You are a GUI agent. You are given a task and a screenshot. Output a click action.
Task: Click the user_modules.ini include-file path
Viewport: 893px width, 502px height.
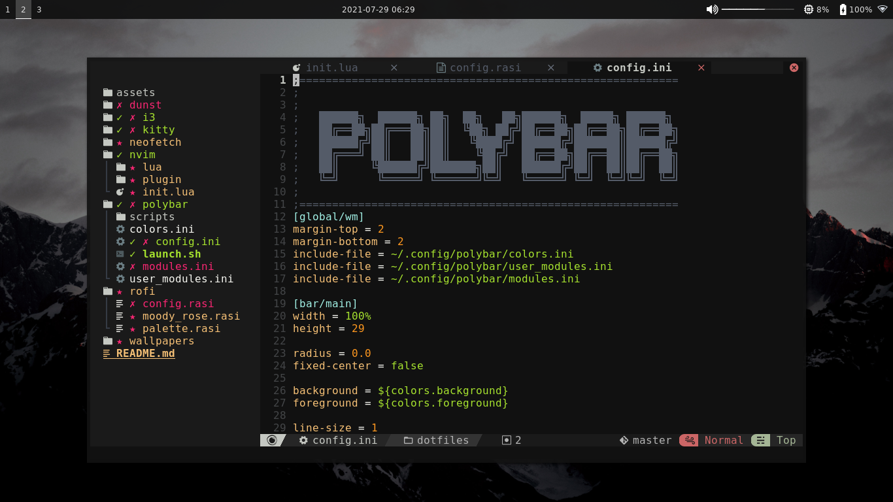[x=502, y=267]
